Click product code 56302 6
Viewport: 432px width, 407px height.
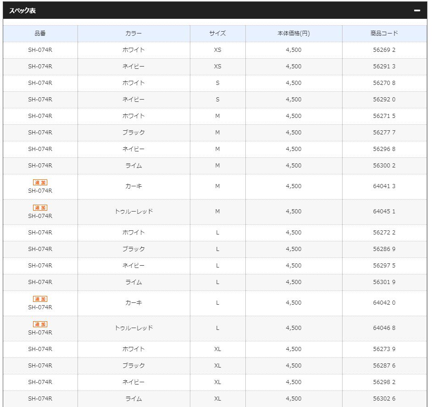384,399
